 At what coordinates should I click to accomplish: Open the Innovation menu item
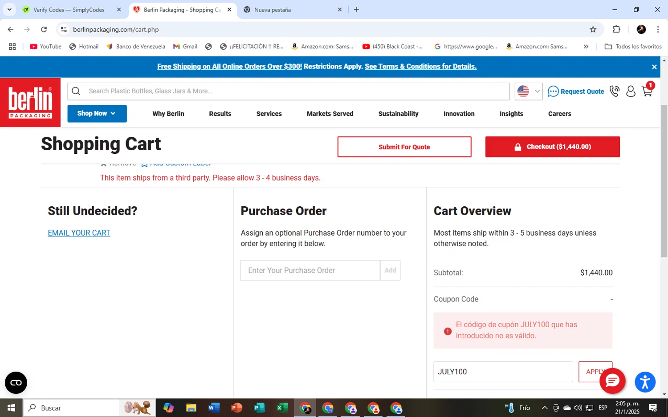pyautogui.click(x=459, y=114)
